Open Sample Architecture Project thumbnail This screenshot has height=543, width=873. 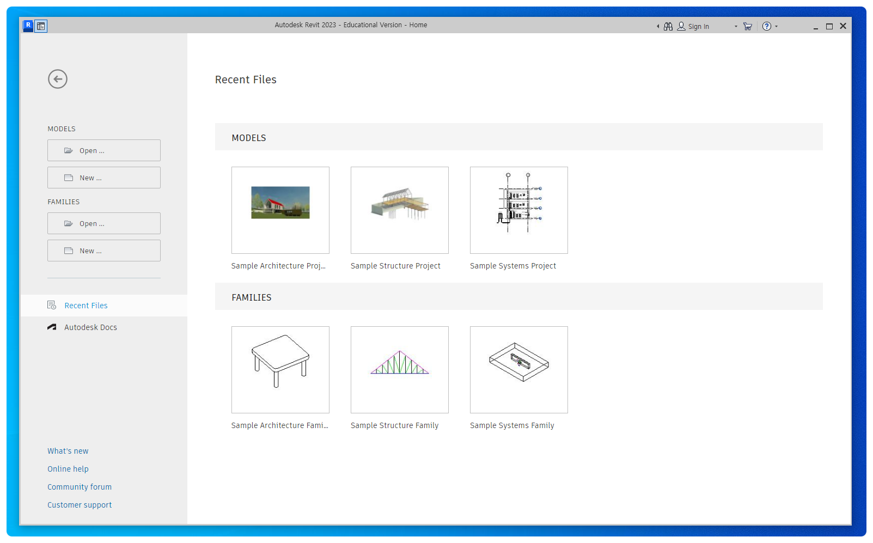pyautogui.click(x=280, y=210)
